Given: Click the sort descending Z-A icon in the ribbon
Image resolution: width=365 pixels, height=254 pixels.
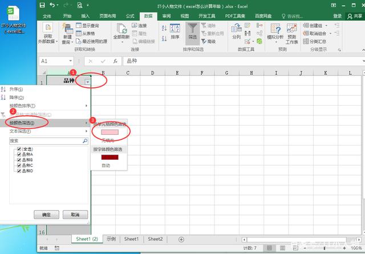Looking at the screenshot, I should 164,38.
